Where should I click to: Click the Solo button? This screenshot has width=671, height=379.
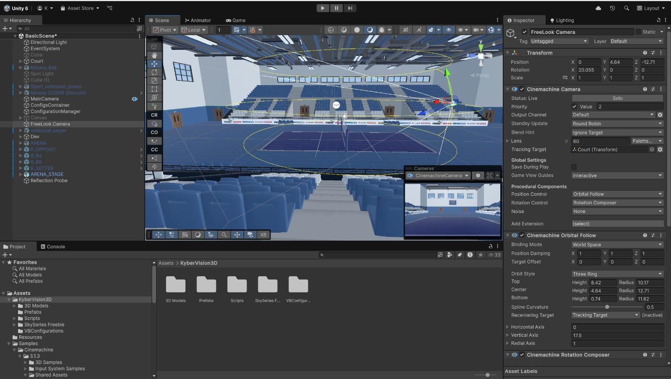point(617,98)
